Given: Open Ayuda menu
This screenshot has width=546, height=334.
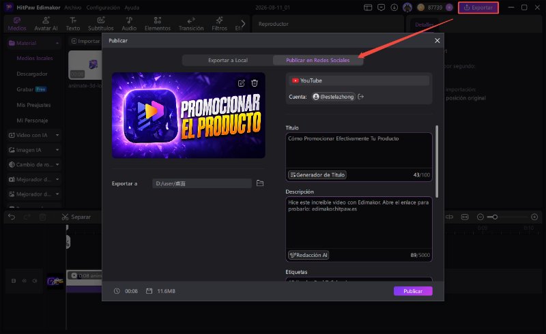Looking at the screenshot, I should click(x=132, y=7).
